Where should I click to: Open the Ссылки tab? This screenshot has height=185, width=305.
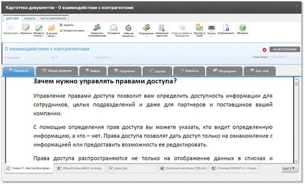tap(157, 71)
